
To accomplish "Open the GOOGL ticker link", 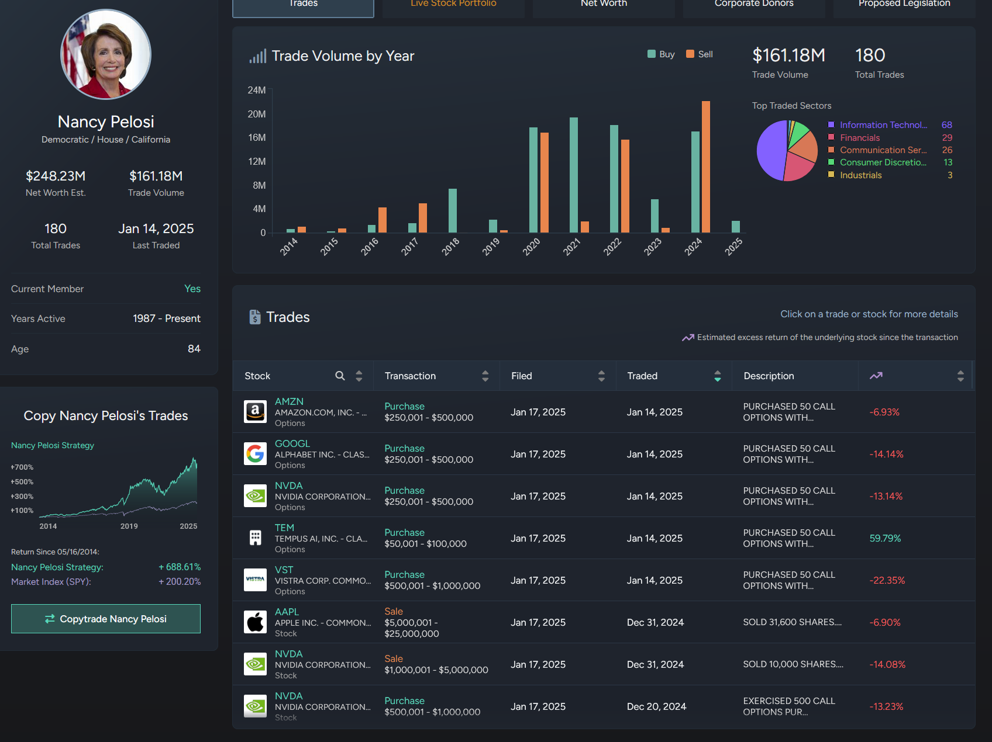I will [292, 443].
